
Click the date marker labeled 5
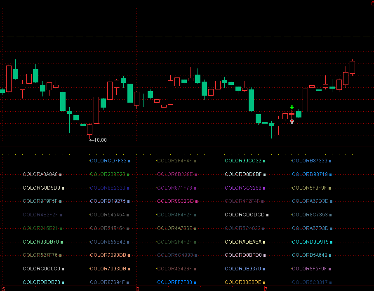point(3,289)
